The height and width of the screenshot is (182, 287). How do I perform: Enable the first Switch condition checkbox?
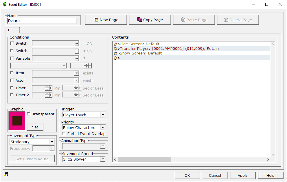tap(12, 43)
